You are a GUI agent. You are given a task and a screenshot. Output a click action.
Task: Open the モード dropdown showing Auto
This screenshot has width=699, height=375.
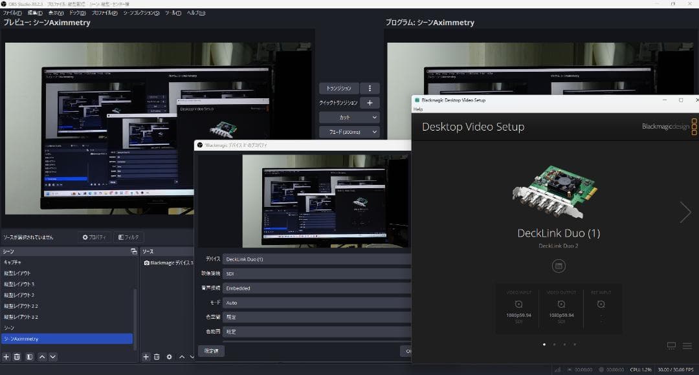click(316, 303)
